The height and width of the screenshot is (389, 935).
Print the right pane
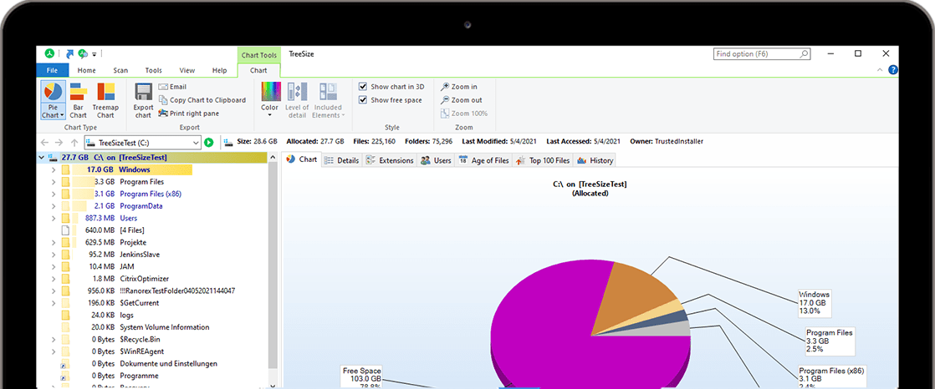point(189,113)
